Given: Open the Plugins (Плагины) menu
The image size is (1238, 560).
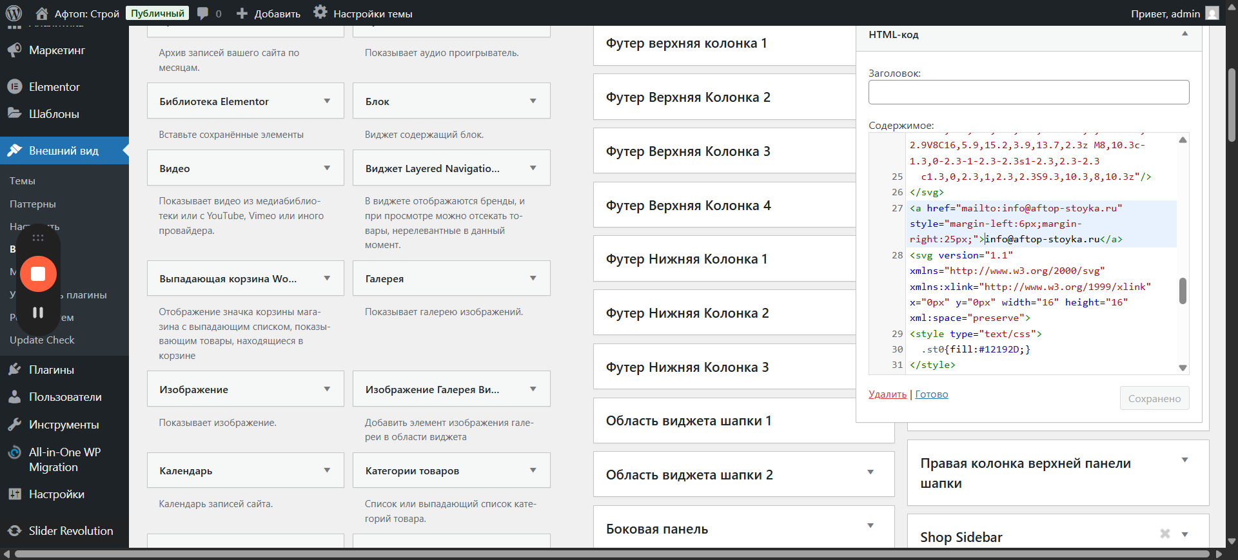Looking at the screenshot, I should pyautogui.click(x=51, y=370).
